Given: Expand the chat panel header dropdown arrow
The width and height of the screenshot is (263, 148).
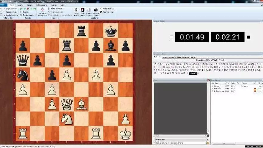Looking at the screenshot, I should click(x=205, y=80).
